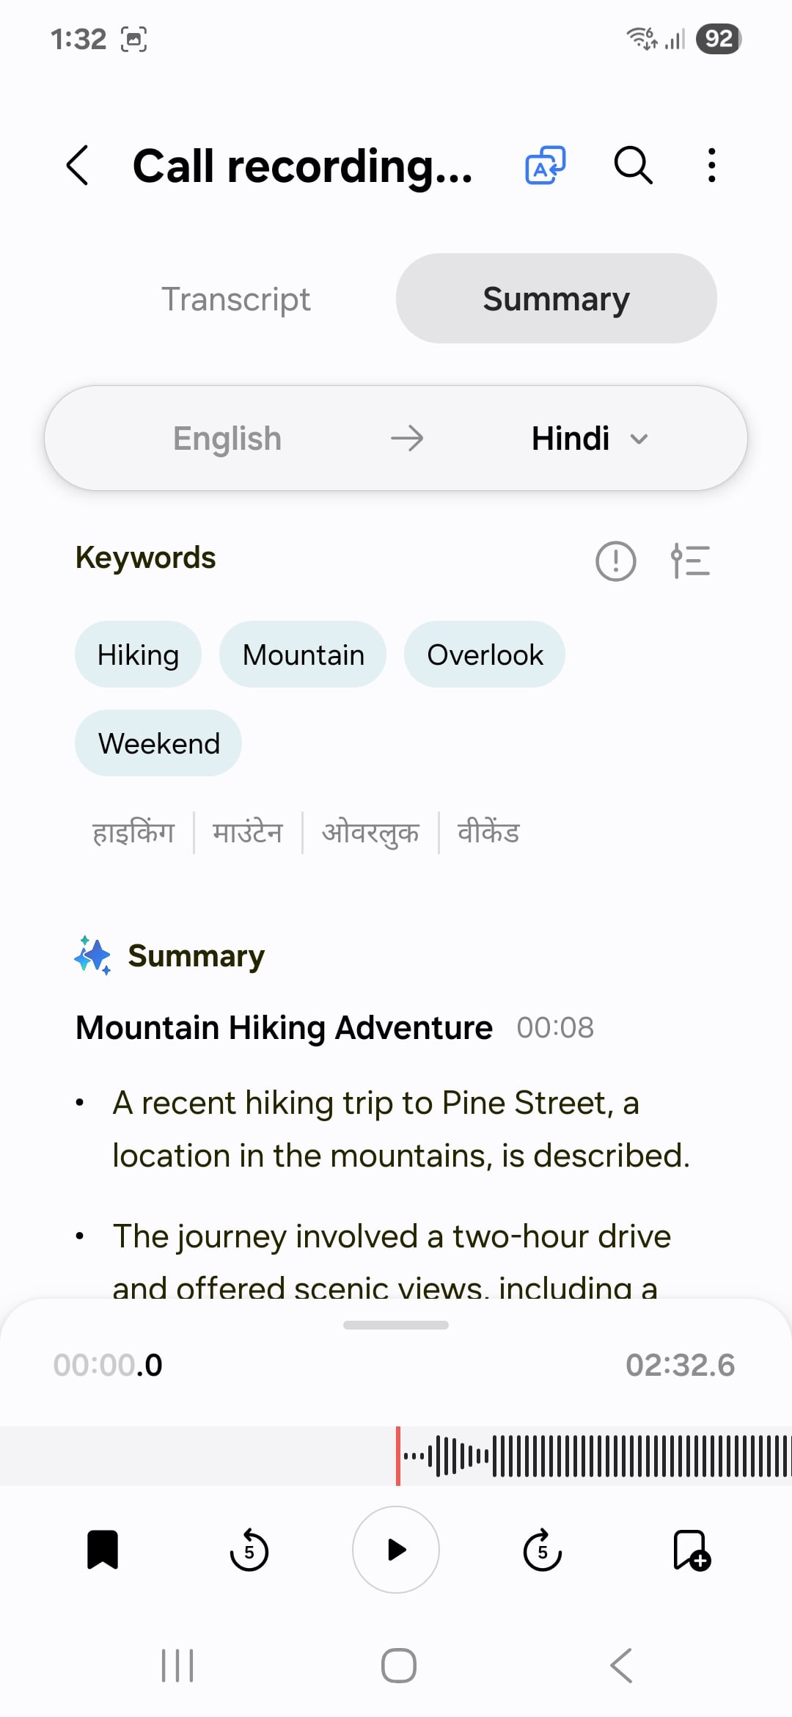The height and width of the screenshot is (1717, 792).
Task: Switch to the Transcript tab
Action: coord(235,299)
